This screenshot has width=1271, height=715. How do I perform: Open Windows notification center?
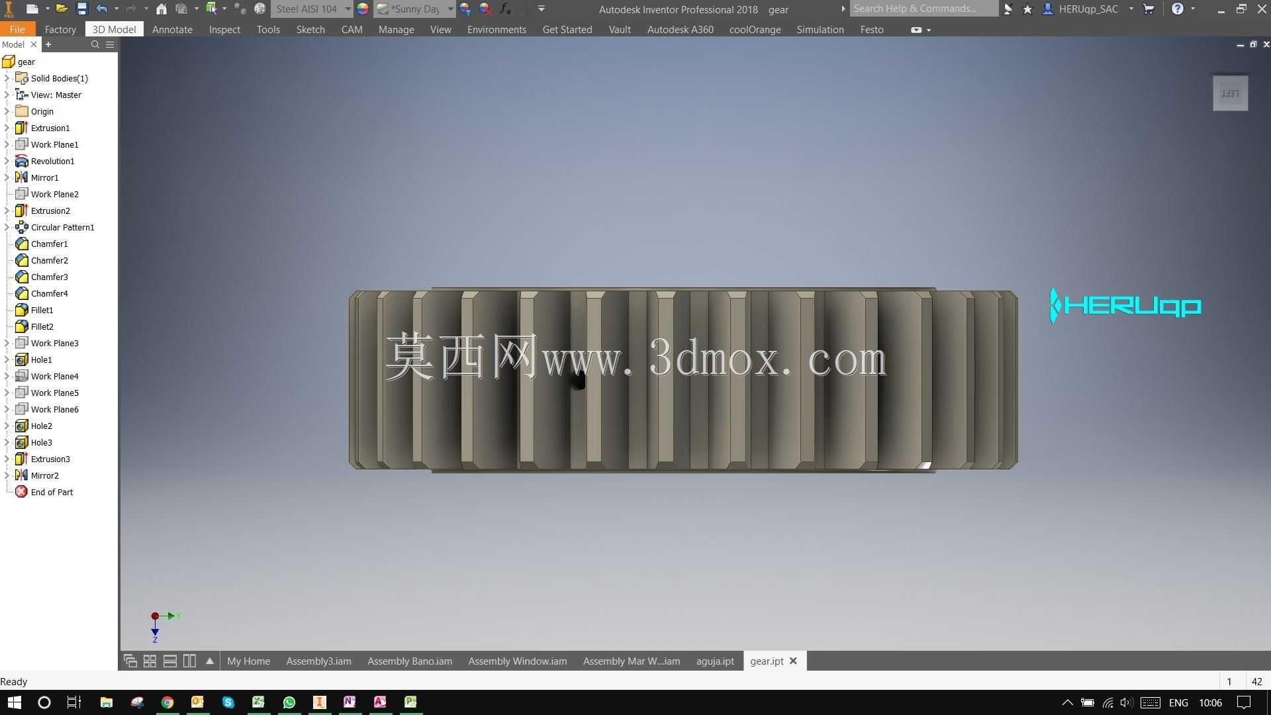[x=1244, y=702]
